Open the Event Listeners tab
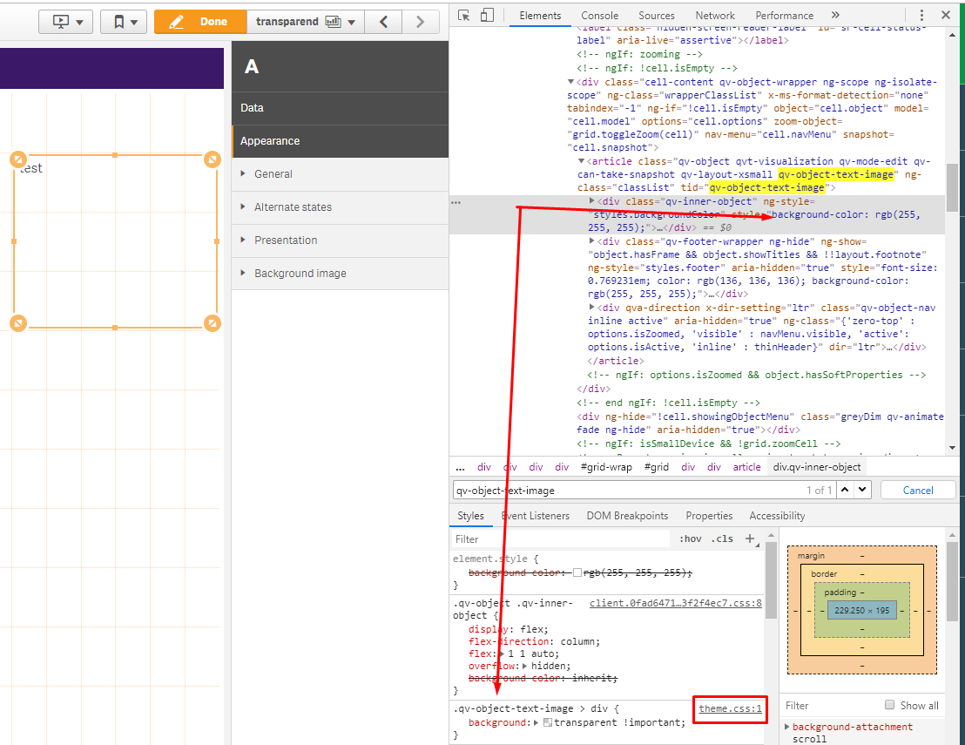This screenshot has height=745, width=965. click(535, 516)
